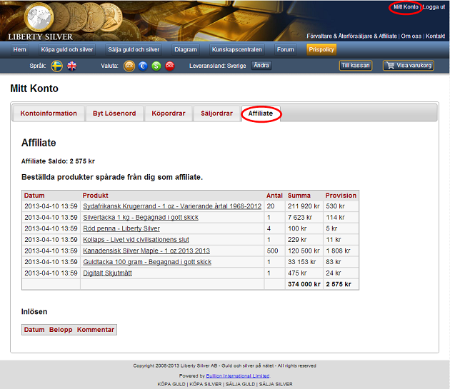Click the Produkt column header
This screenshot has height=389, width=450.
[95, 196]
